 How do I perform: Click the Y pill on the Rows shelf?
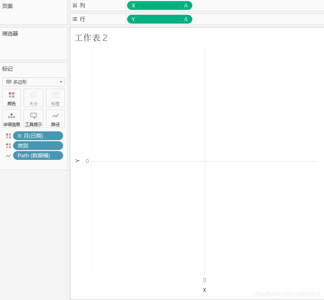click(x=160, y=19)
